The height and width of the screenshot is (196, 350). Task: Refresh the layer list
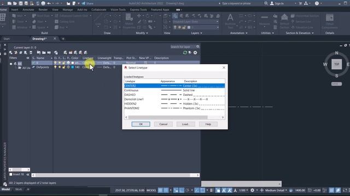point(185,53)
